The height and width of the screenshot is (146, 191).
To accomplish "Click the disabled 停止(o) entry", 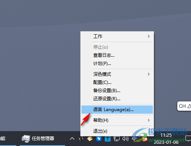I will (x=117, y=47).
